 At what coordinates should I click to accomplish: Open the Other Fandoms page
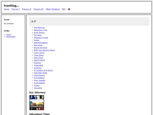[53, 9]
